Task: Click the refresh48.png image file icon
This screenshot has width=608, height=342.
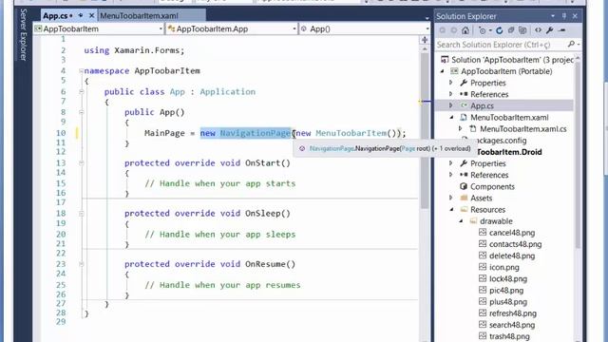Action: (483, 313)
